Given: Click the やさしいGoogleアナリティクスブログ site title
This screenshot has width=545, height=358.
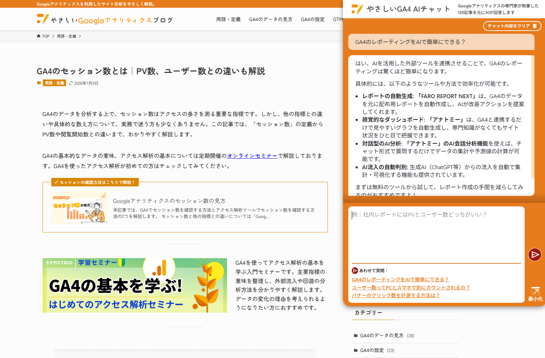Looking at the screenshot, I should (112, 20).
